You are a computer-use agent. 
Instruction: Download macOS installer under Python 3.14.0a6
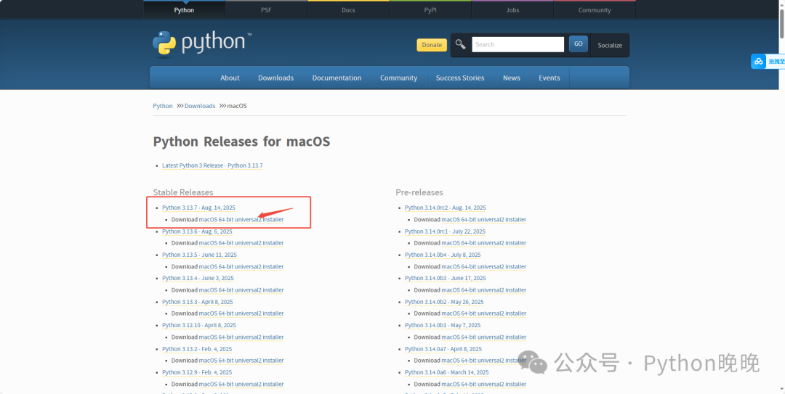[x=484, y=384]
